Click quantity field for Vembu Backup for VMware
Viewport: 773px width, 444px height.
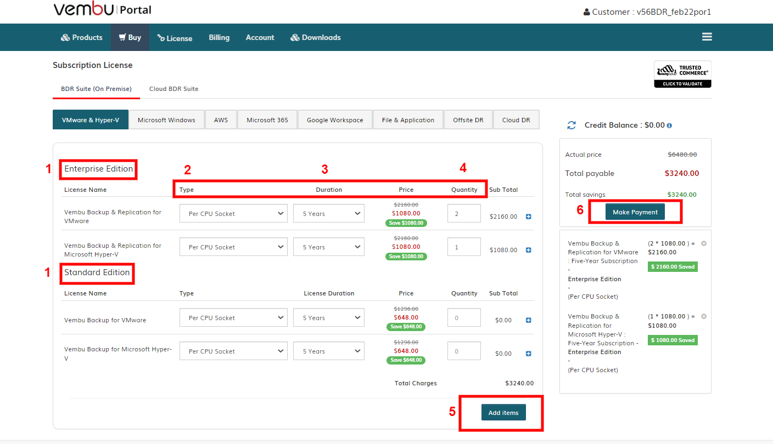[464, 318]
